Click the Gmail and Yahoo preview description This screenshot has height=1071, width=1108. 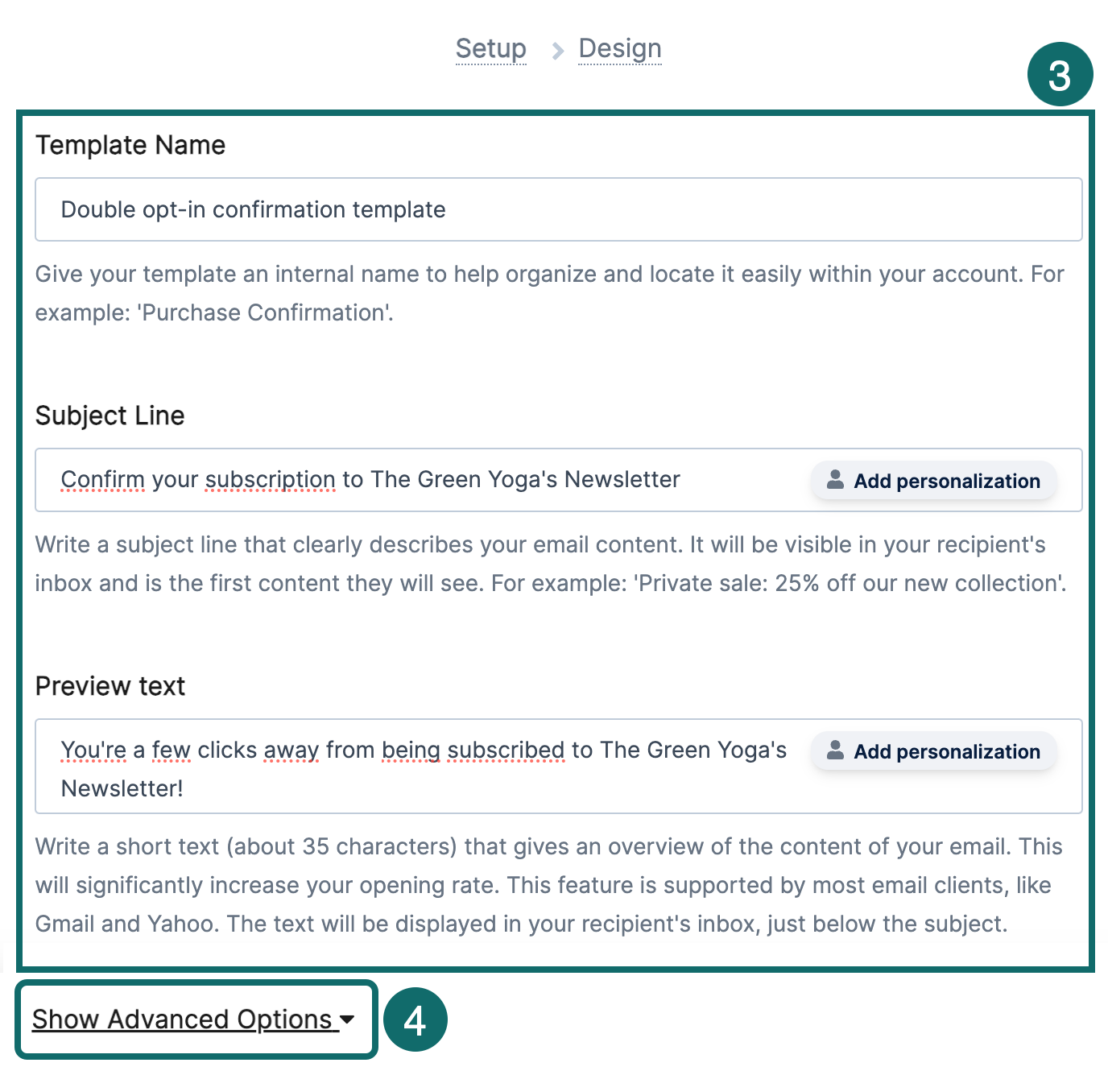(x=521, y=923)
